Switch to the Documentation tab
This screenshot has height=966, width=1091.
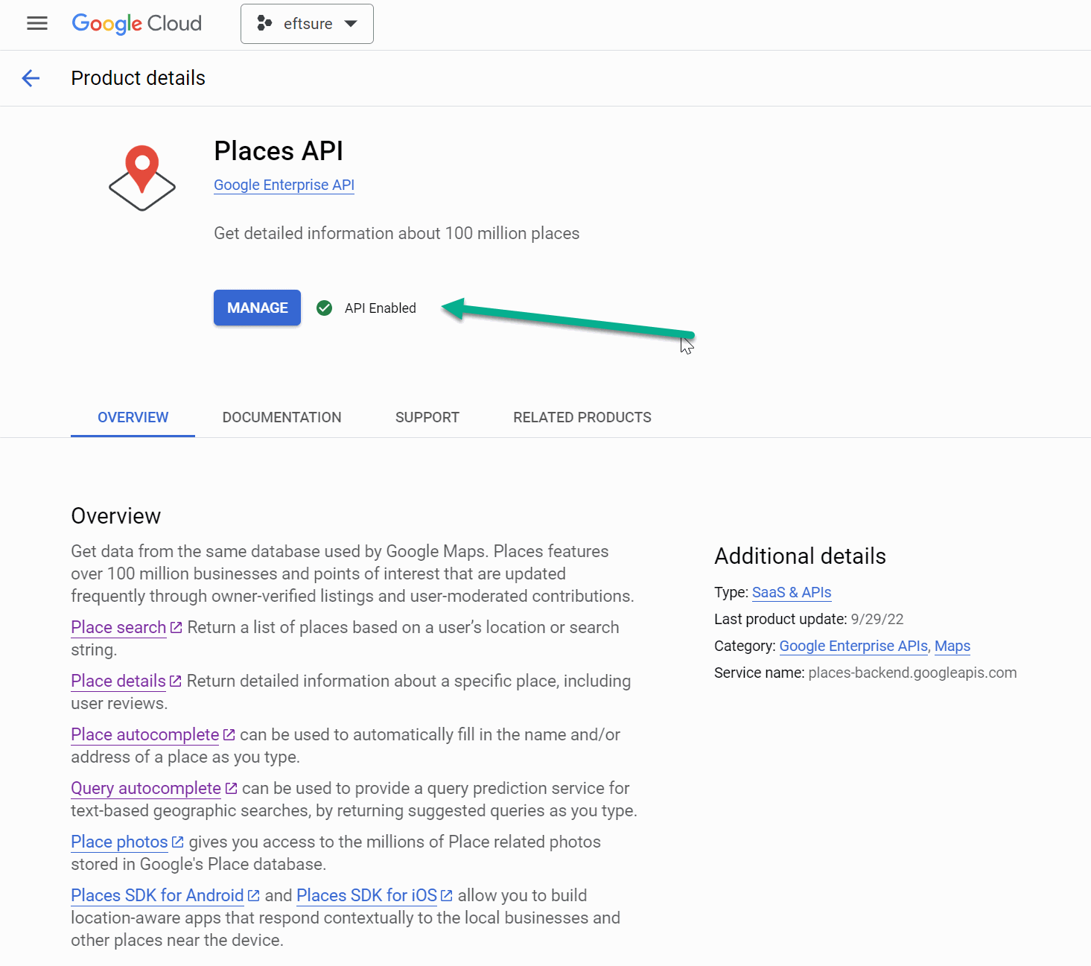pos(282,418)
